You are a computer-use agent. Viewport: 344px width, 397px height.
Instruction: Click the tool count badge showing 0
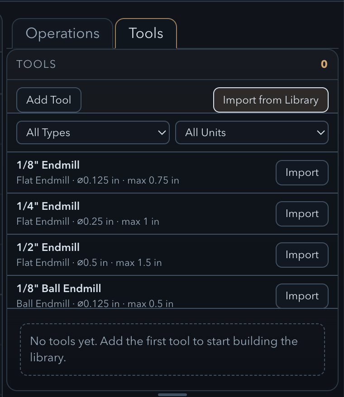(324, 64)
